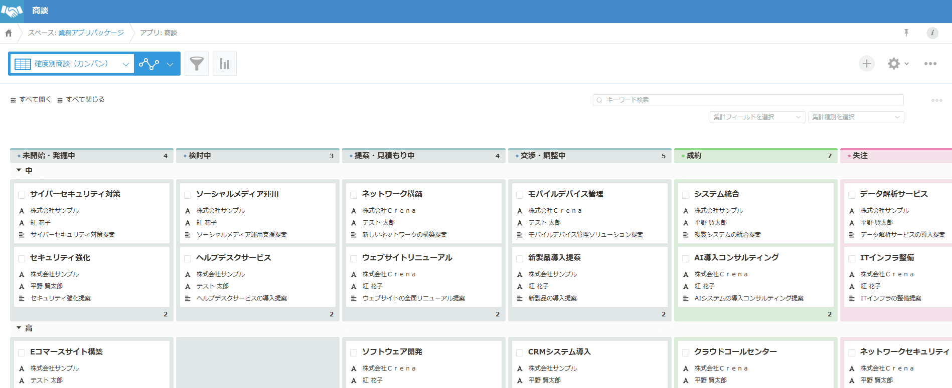Tick the セキュリティ強化 card checkbox

click(x=22, y=259)
